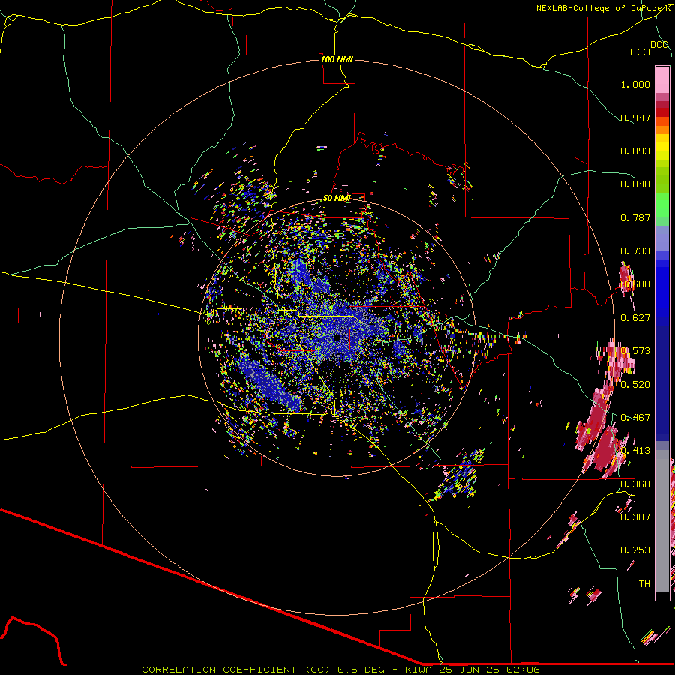
Task: Click the 100 NMI range ring label
Action: pyautogui.click(x=337, y=59)
